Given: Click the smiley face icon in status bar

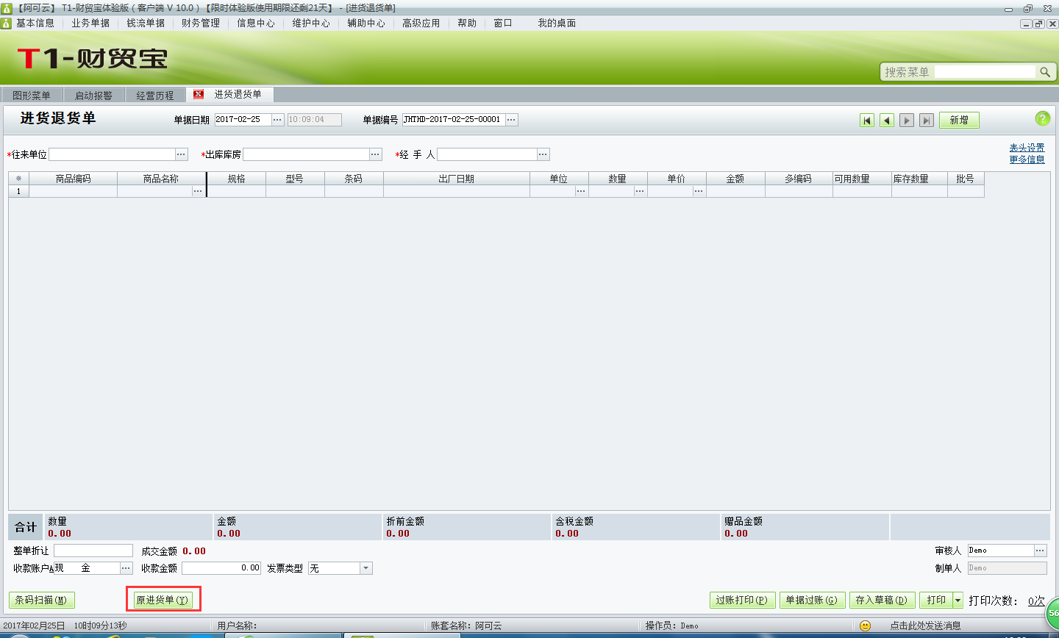Looking at the screenshot, I should (866, 626).
